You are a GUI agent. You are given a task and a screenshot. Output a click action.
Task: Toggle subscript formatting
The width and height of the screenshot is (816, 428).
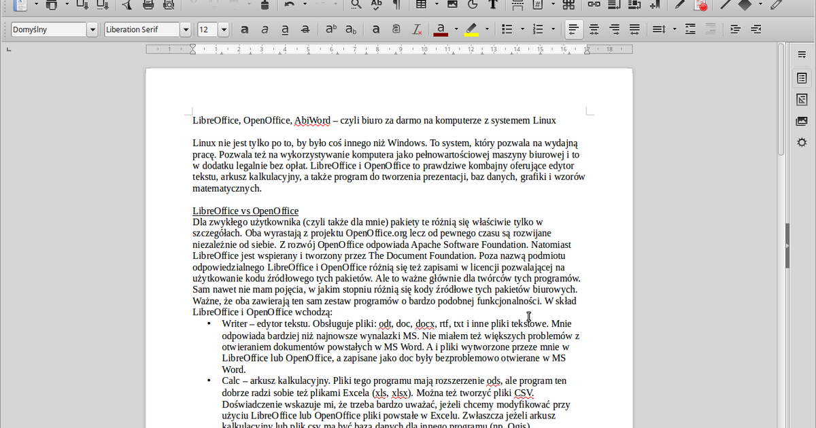tap(351, 30)
